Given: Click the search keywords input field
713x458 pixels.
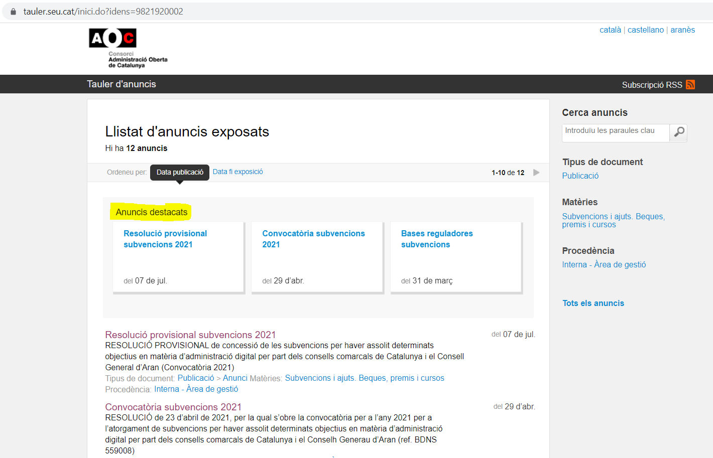Looking at the screenshot, I should [x=616, y=132].
